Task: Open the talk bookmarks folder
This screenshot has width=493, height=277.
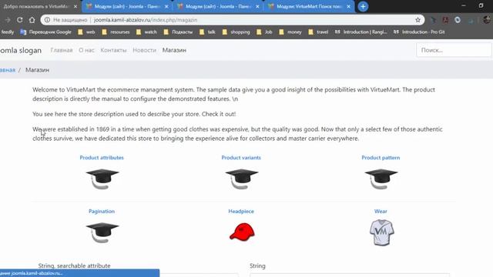Action: [207, 32]
